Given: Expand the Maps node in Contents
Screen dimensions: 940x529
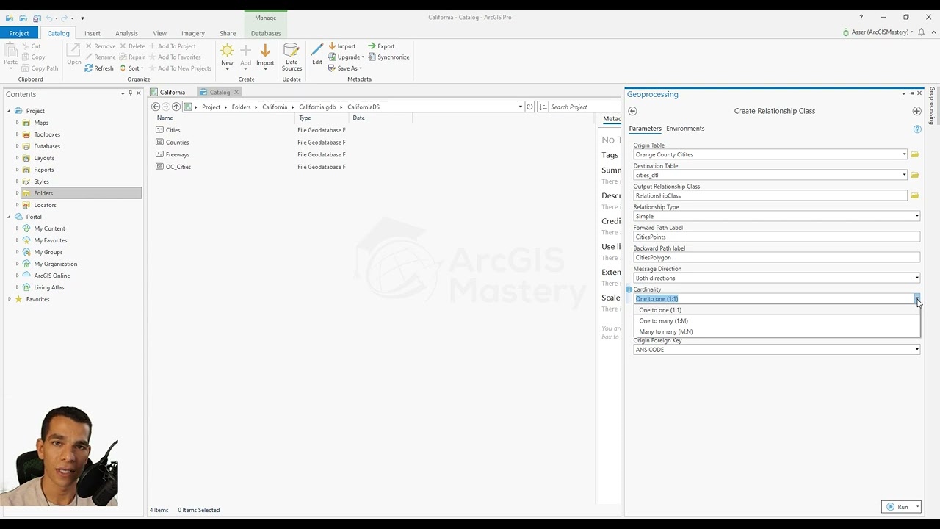Looking at the screenshot, I should click(17, 123).
